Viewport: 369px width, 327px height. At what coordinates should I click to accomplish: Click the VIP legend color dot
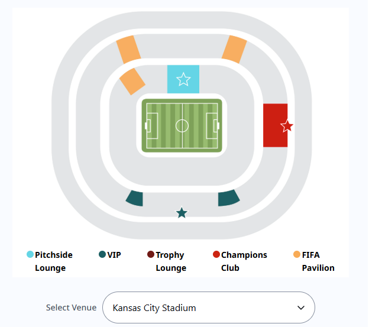point(102,255)
